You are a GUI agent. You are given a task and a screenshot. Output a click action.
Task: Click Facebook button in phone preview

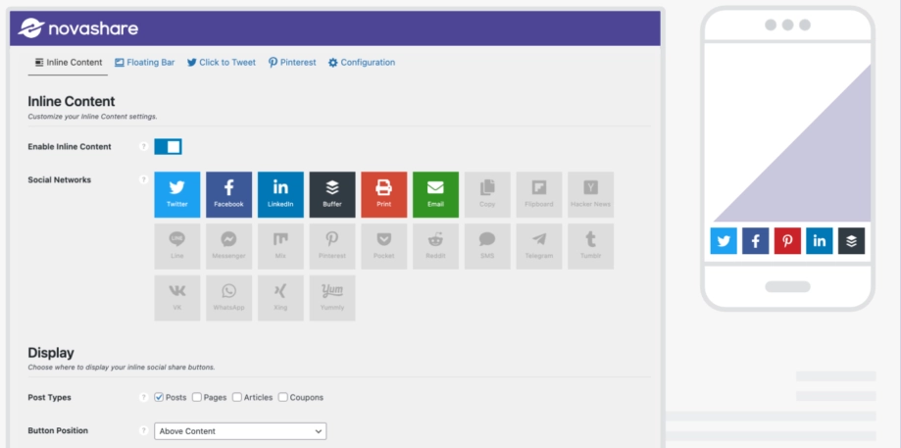(756, 241)
